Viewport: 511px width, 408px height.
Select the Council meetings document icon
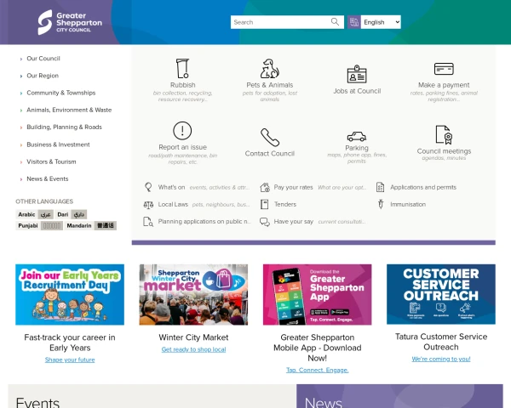pyautogui.click(x=444, y=134)
